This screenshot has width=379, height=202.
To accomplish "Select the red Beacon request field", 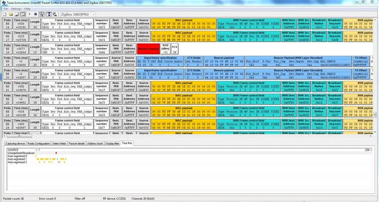I will pos(149,49).
